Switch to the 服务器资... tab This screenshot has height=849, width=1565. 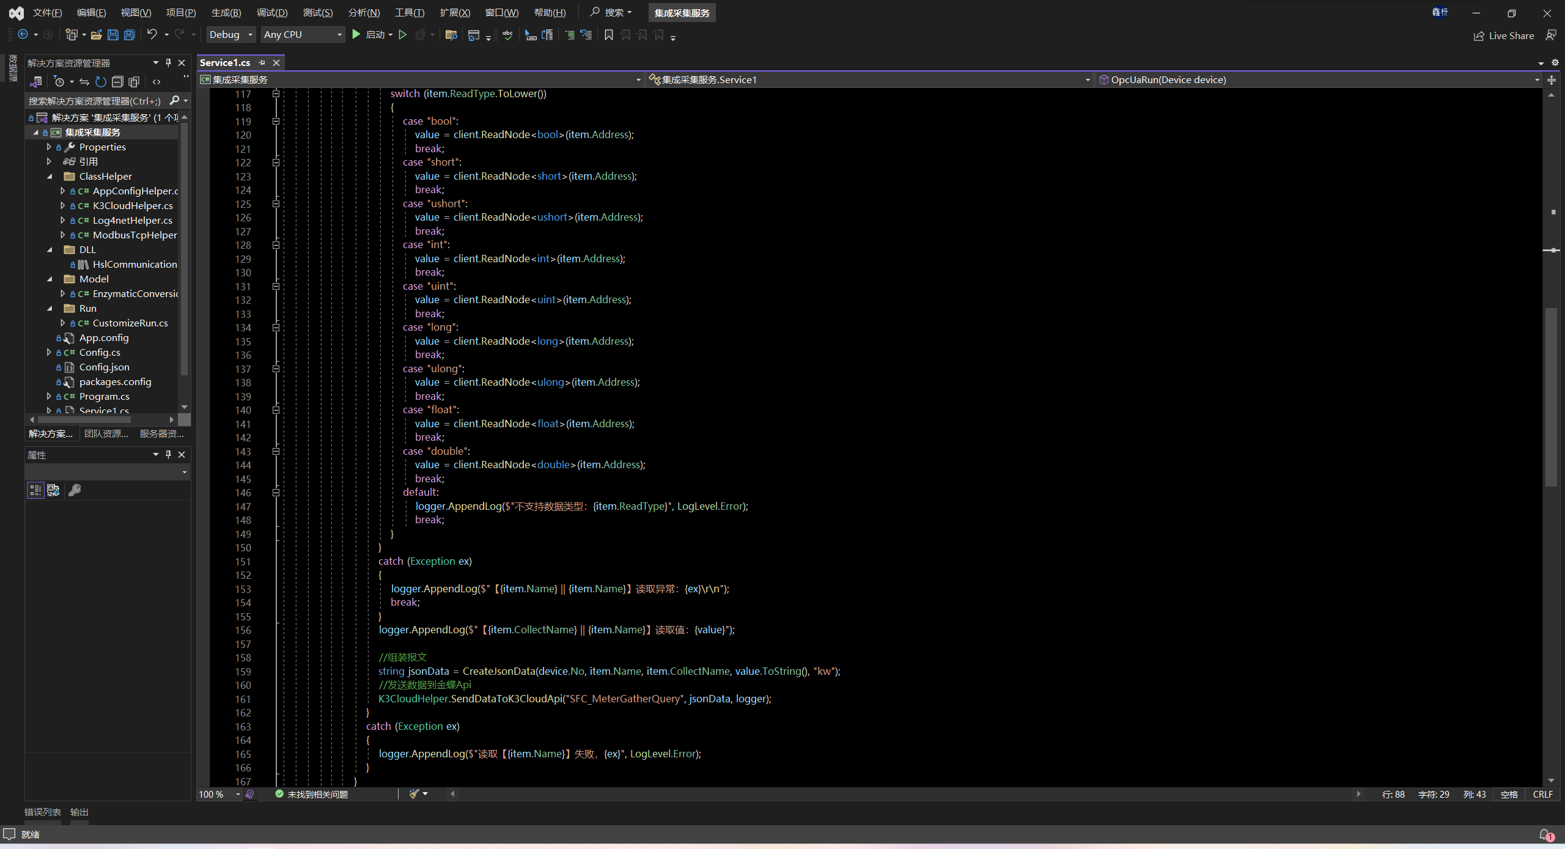(x=162, y=433)
